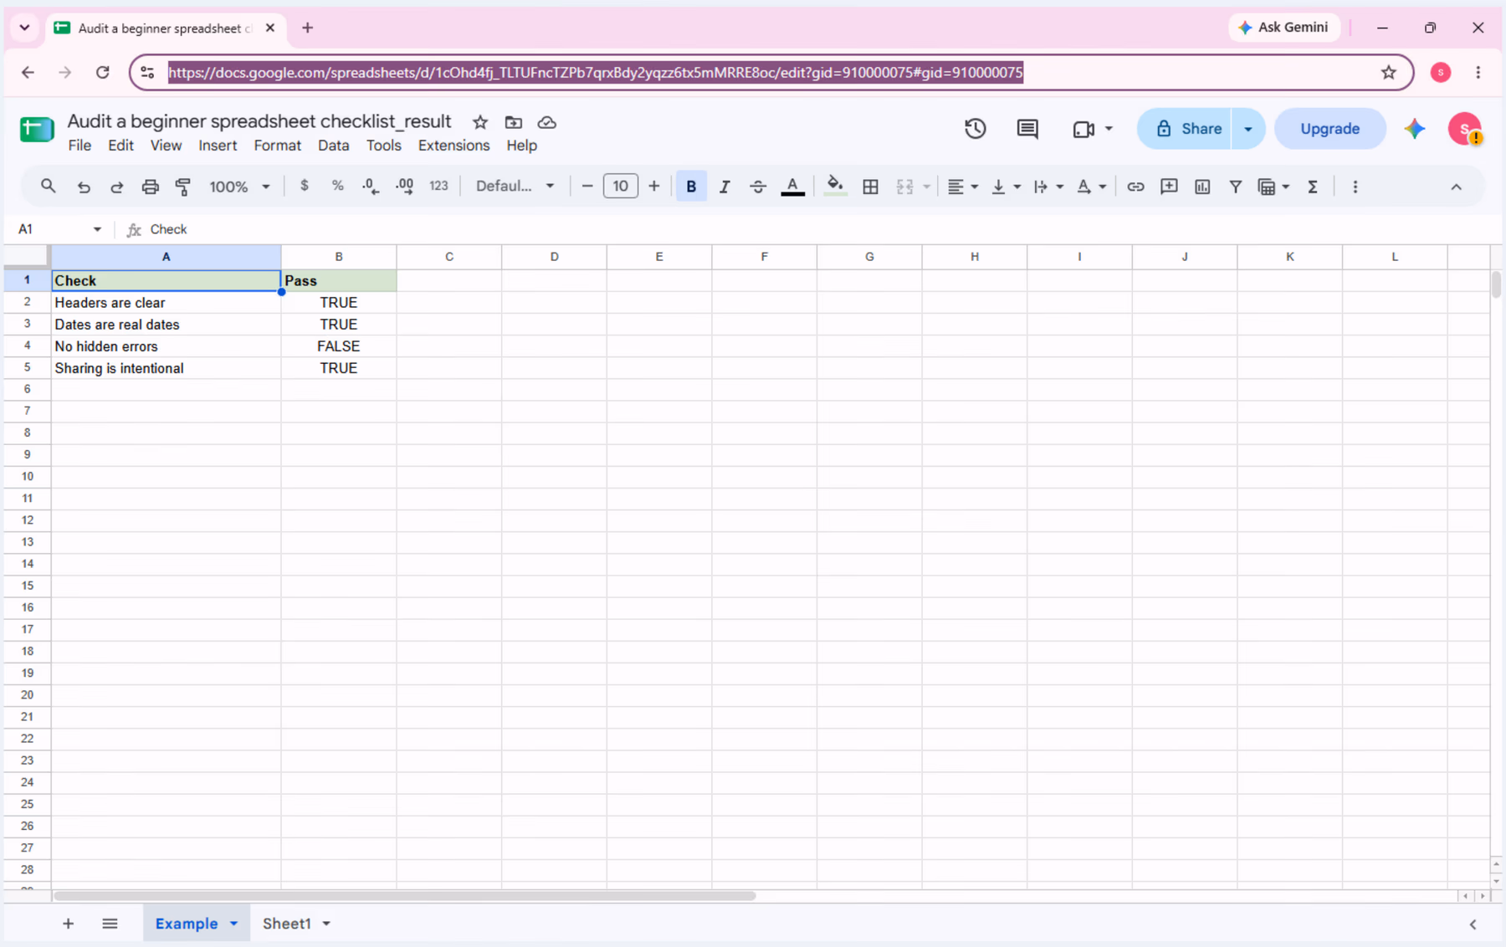Open the comments panel icon
The width and height of the screenshot is (1506, 947).
pos(1027,129)
